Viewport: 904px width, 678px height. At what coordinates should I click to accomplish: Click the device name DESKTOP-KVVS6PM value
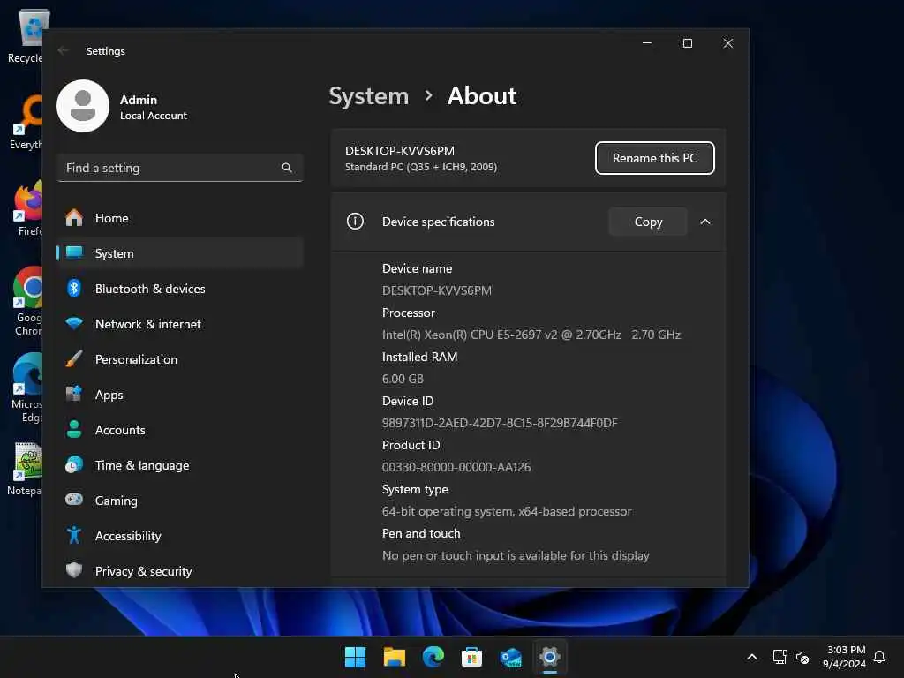tap(436, 290)
